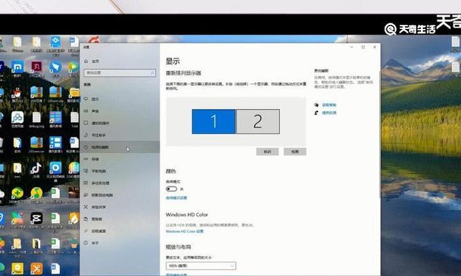Launch the CapCut desktop shortcut

(37, 219)
